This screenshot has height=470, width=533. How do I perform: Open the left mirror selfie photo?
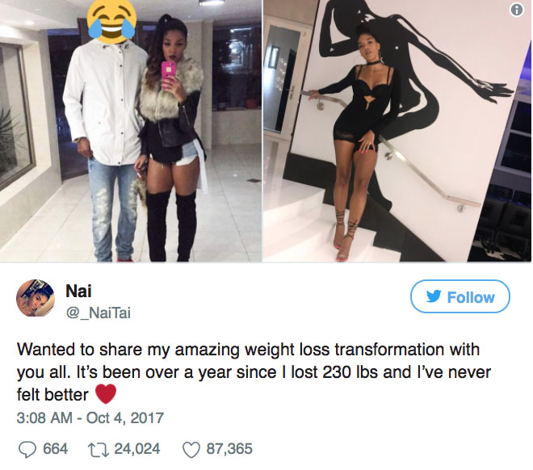tap(131, 131)
